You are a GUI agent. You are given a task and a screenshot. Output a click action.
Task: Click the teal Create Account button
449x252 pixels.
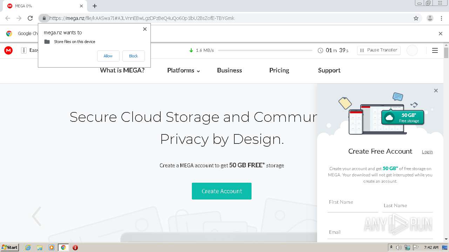click(x=222, y=191)
